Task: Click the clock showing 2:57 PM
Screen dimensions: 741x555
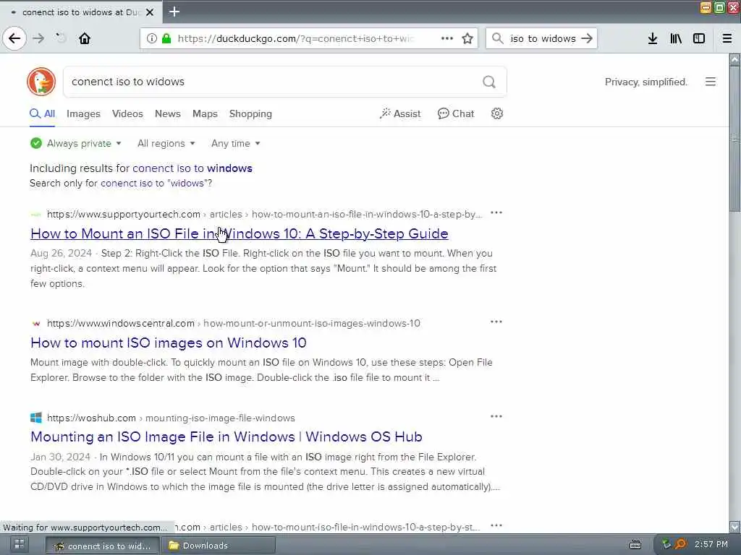Action: 711,544
